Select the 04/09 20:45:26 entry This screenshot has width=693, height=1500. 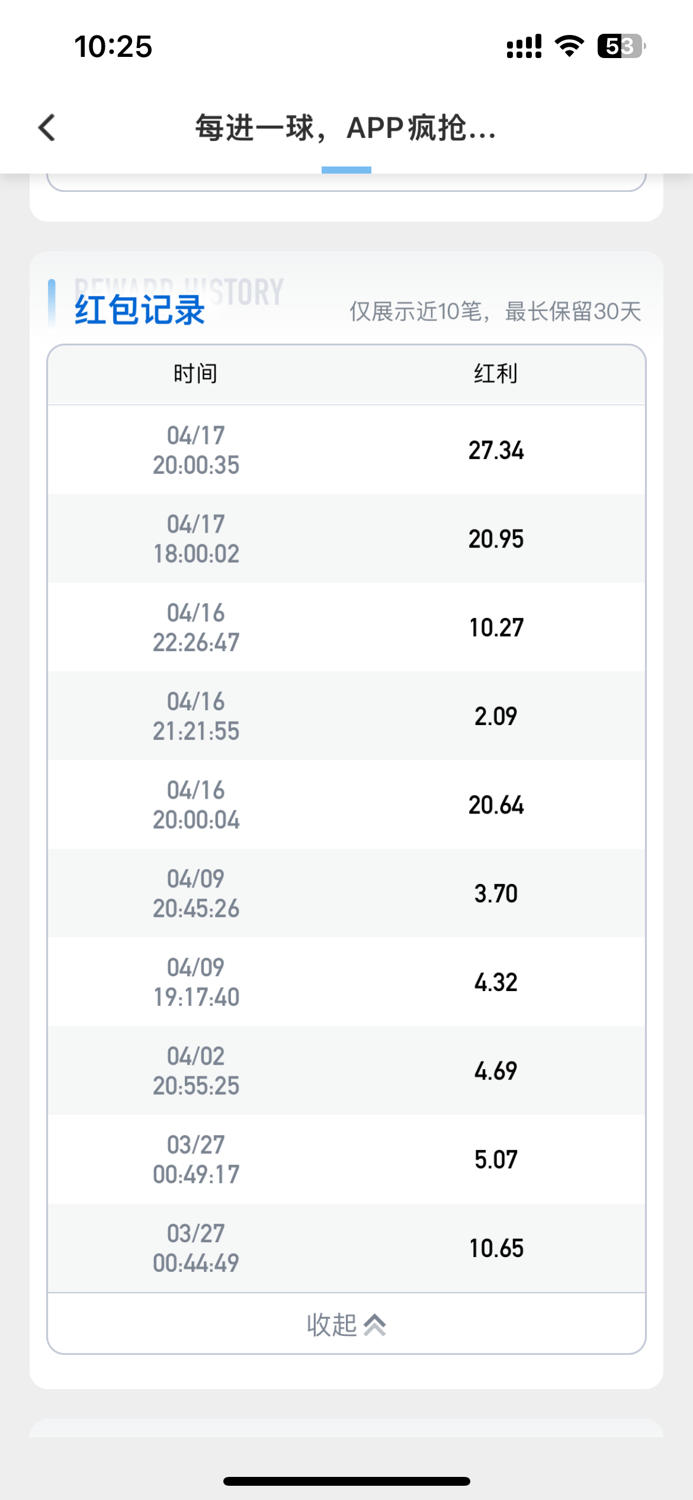(196, 893)
